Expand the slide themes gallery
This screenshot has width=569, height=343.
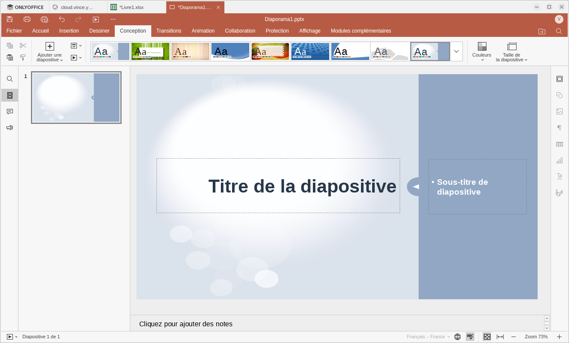(456, 51)
